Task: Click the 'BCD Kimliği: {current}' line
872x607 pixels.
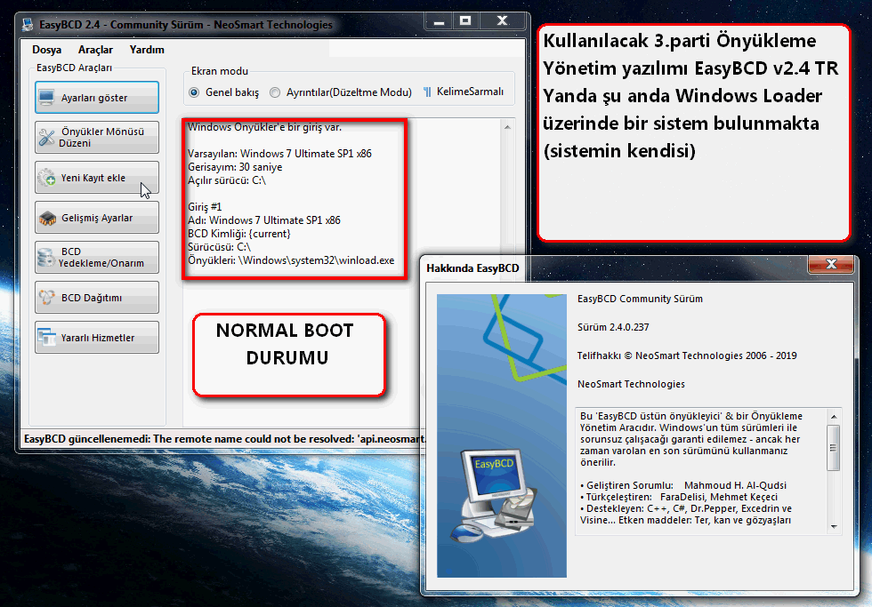Action: (x=239, y=234)
